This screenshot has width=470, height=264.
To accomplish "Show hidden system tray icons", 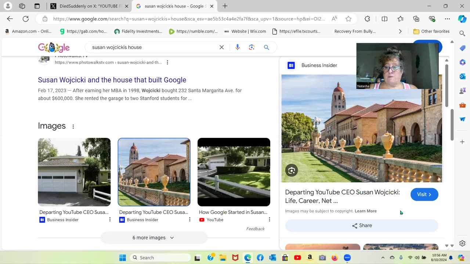I will [383, 258].
